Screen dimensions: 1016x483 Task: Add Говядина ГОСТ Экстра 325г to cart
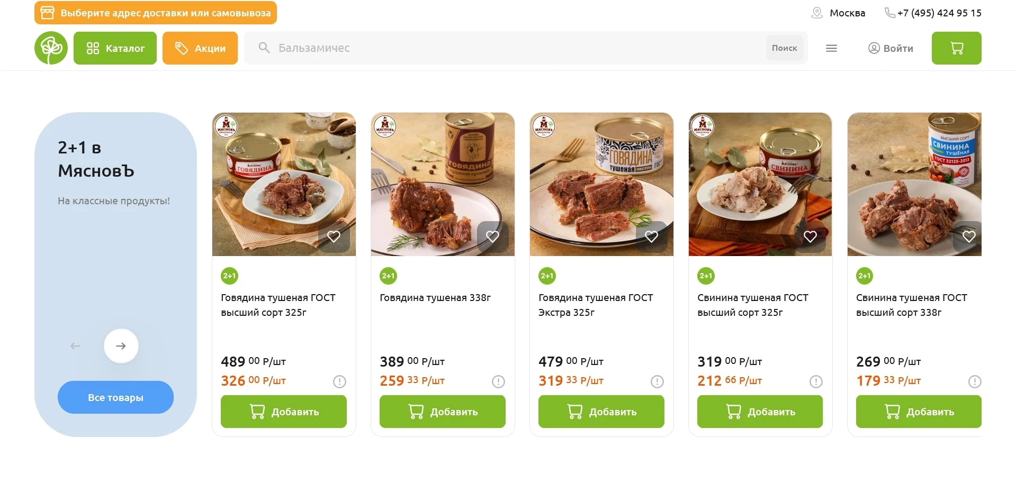[601, 412]
